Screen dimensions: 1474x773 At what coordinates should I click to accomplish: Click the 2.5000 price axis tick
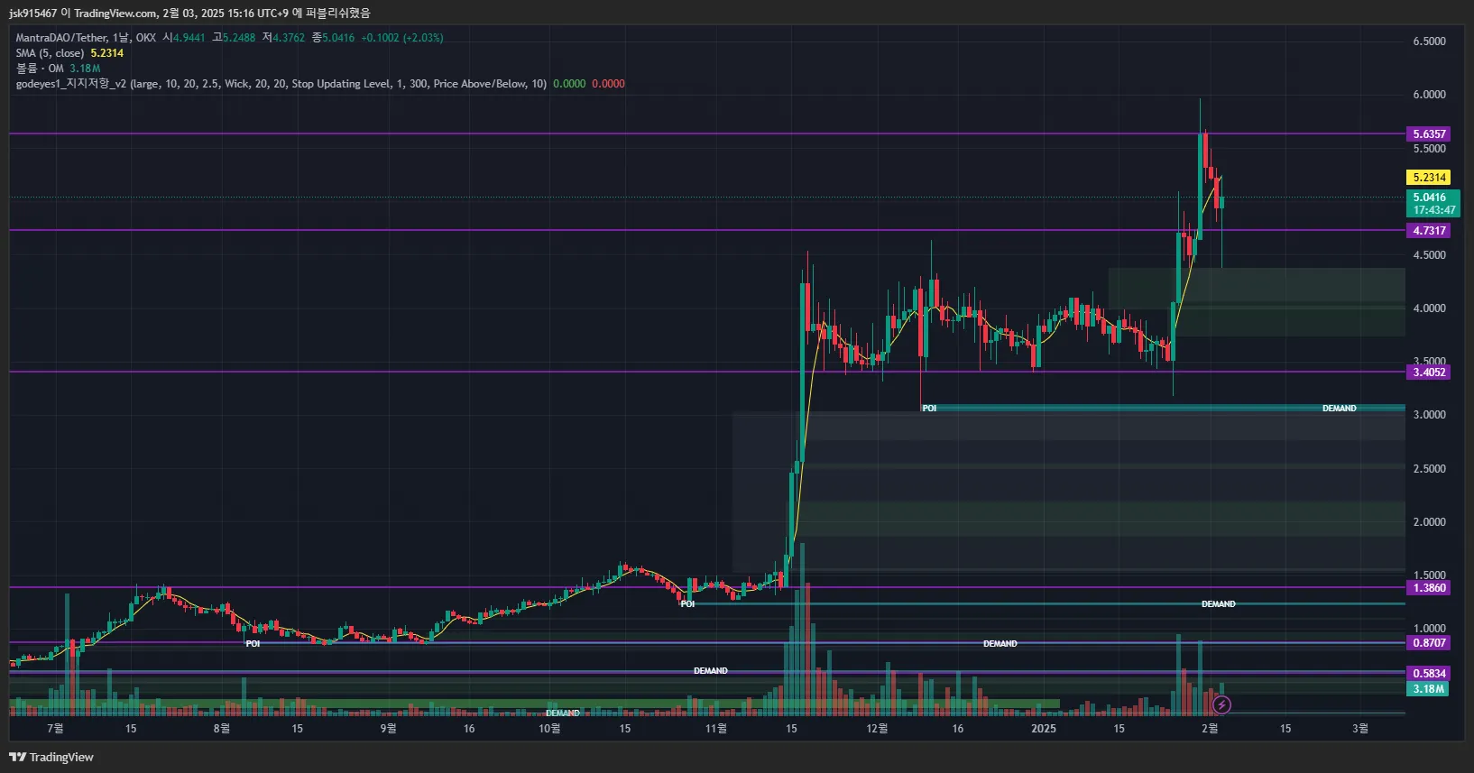pos(1429,469)
